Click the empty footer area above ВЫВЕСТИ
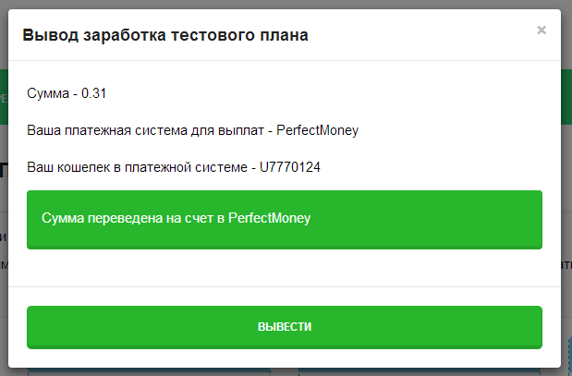The image size is (572, 376). 285,296
